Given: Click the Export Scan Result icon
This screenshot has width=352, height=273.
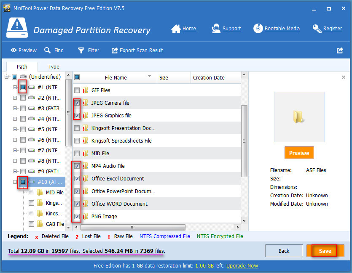Looking at the screenshot, I should pos(115,50).
